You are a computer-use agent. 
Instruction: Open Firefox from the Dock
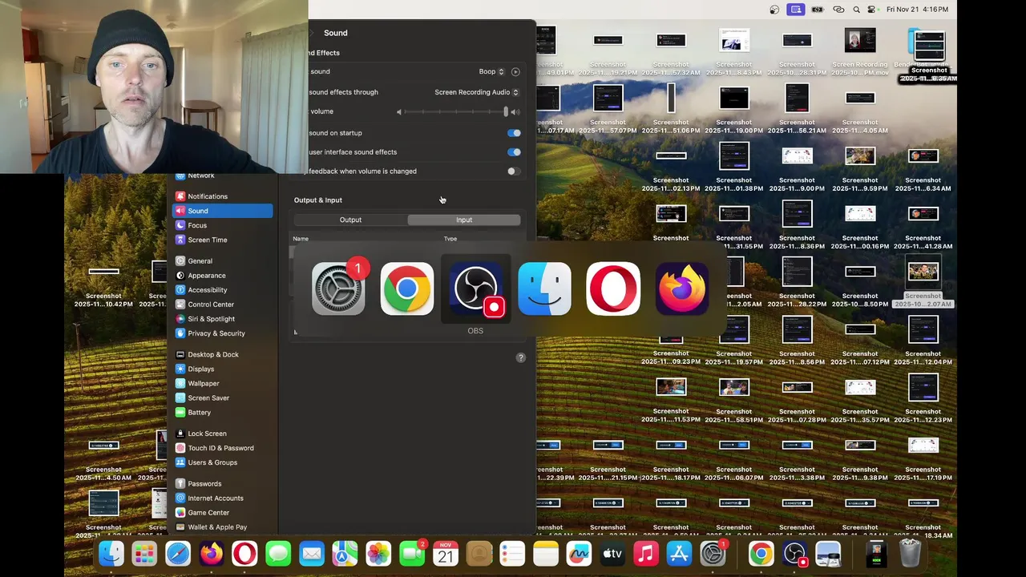[212, 554]
